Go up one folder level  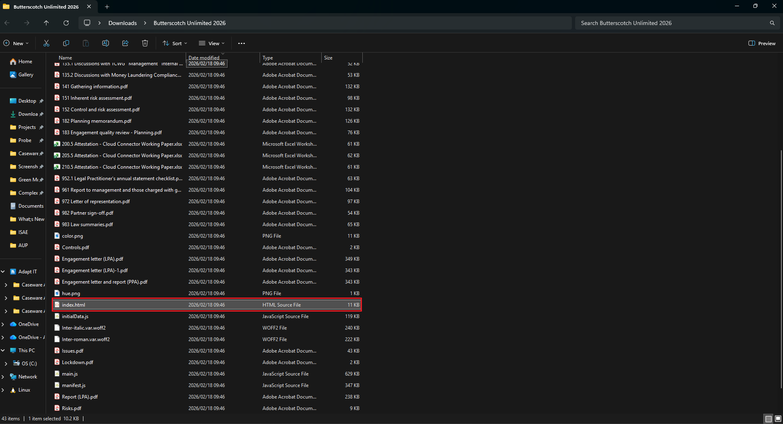coord(46,23)
